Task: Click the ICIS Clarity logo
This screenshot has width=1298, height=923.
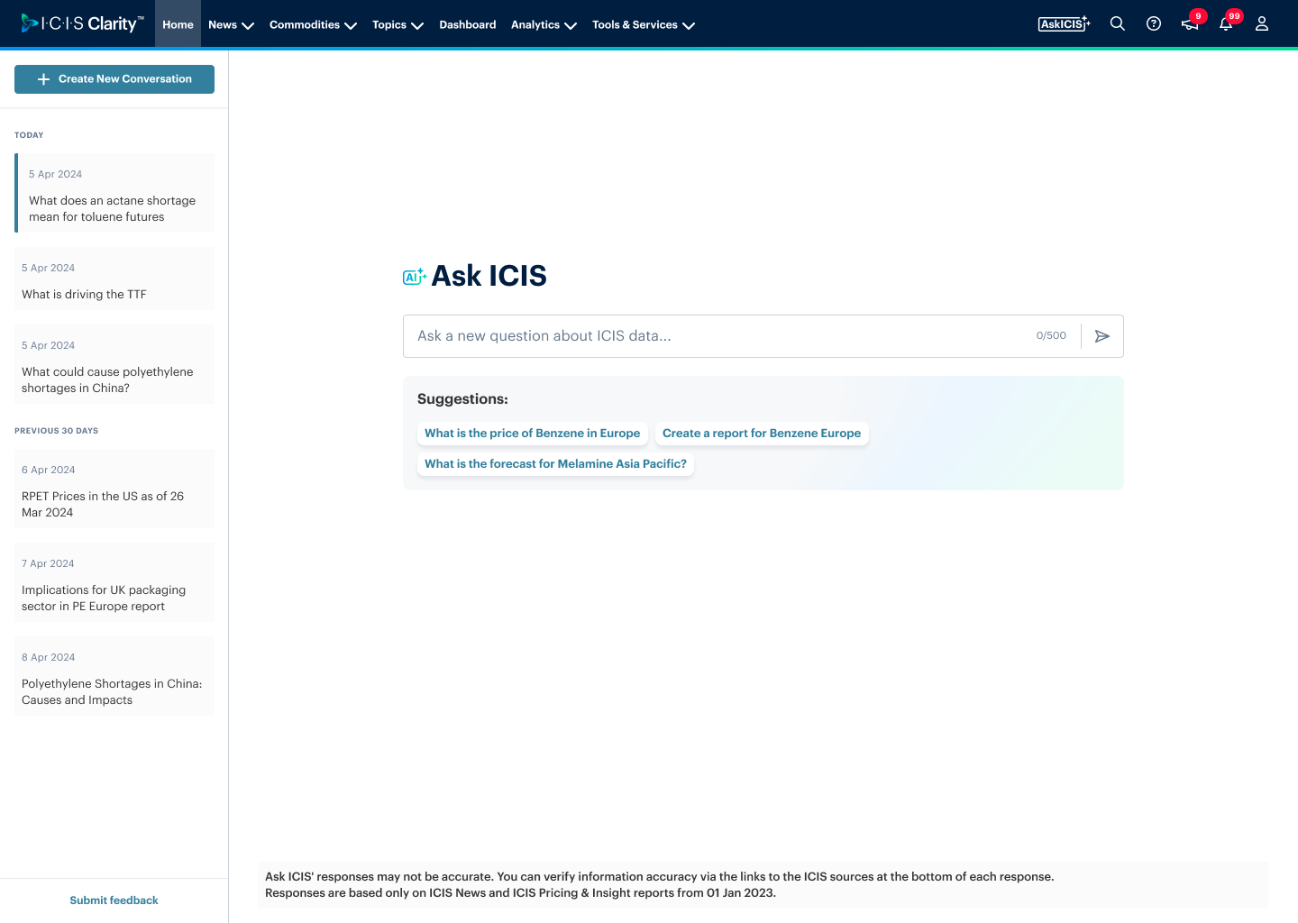Action: [x=79, y=23]
